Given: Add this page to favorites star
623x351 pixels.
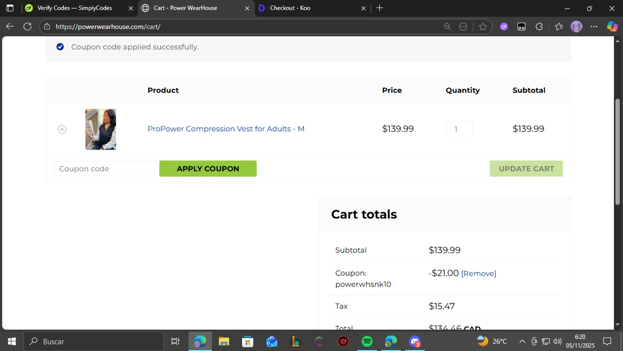Looking at the screenshot, I should click(x=483, y=27).
